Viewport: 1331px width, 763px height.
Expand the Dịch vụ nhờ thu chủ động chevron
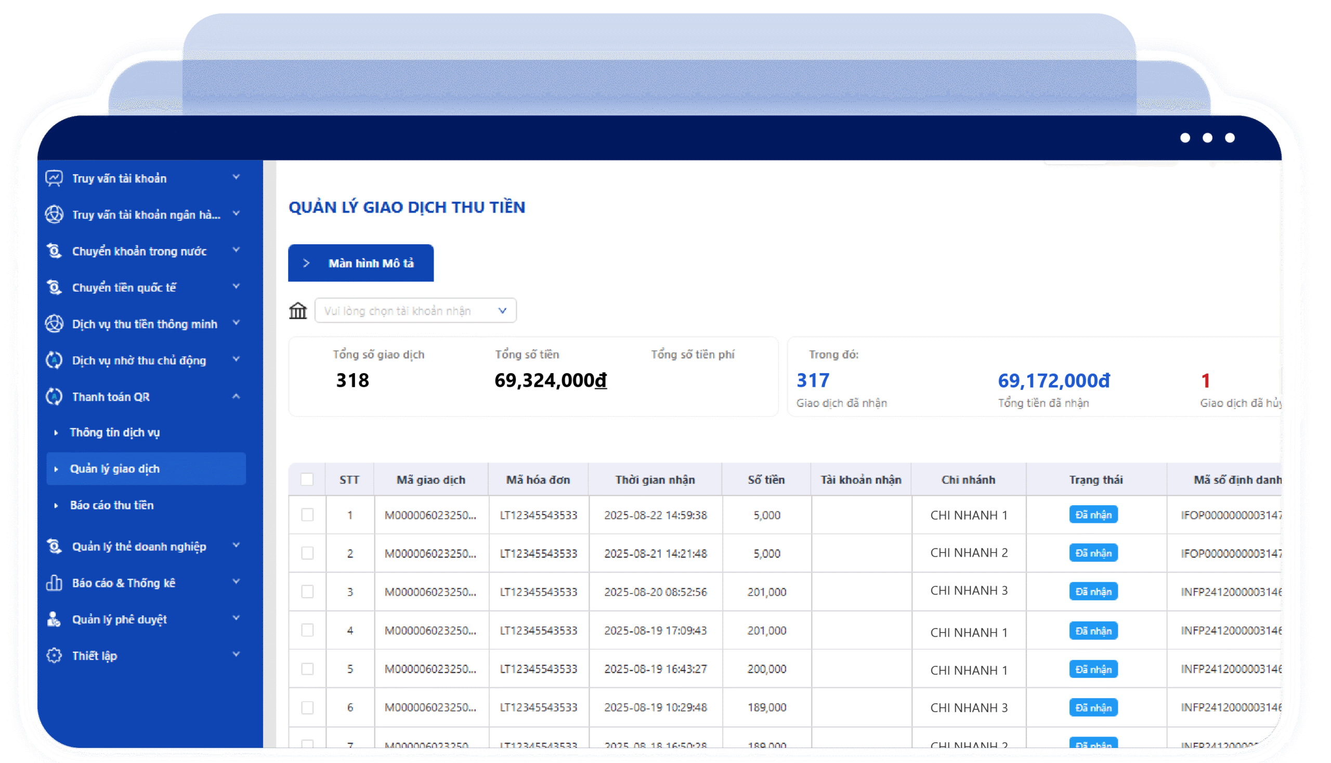pos(237,360)
